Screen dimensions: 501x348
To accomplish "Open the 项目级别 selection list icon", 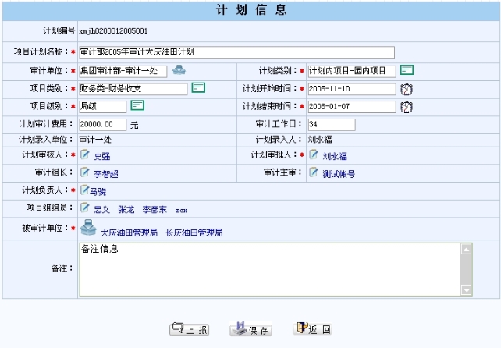I will click(137, 105).
